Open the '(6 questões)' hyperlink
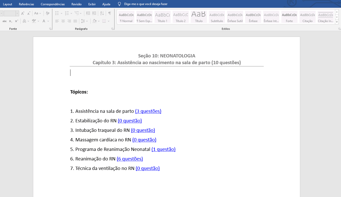This screenshot has width=341, height=197. point(130,159)
